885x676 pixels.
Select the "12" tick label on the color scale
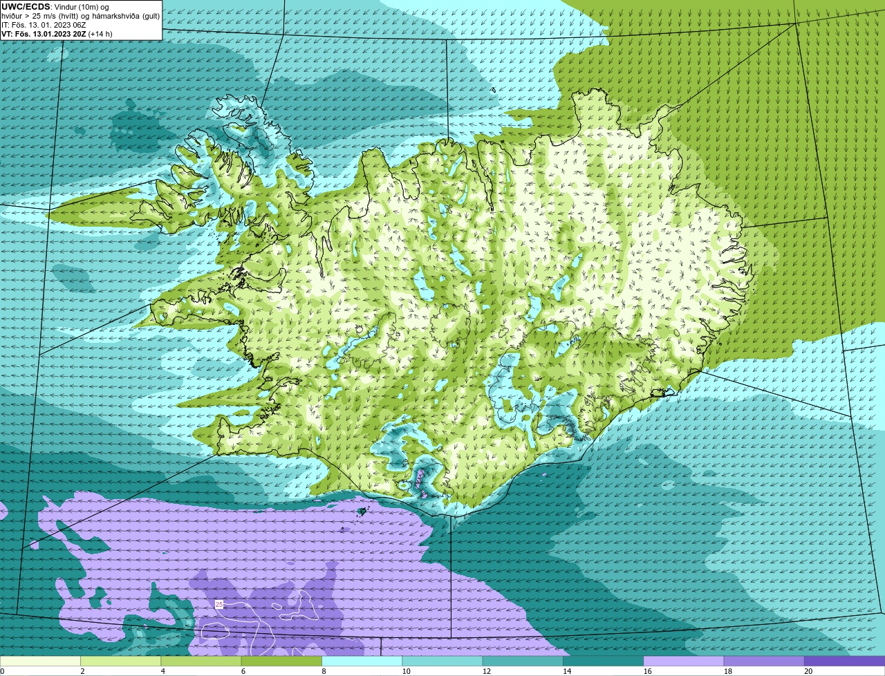486,671
